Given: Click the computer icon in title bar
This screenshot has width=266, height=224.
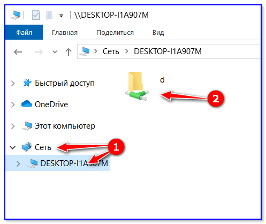Looking at the screenshot, I should [16, 15].
